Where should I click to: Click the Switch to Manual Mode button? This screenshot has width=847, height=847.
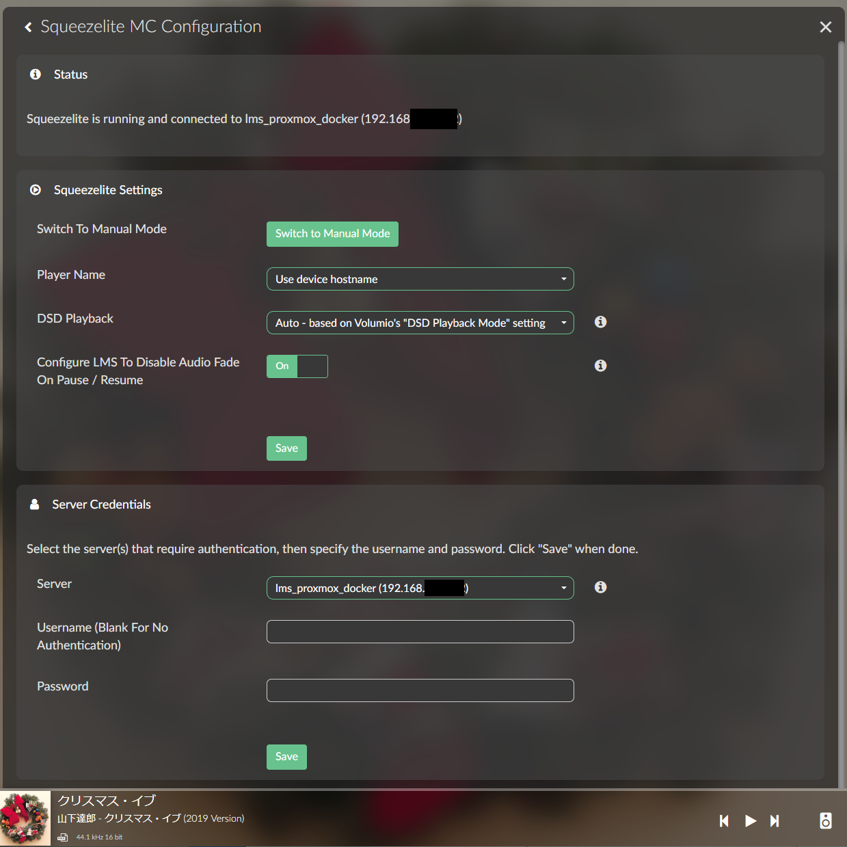[332, 234]
